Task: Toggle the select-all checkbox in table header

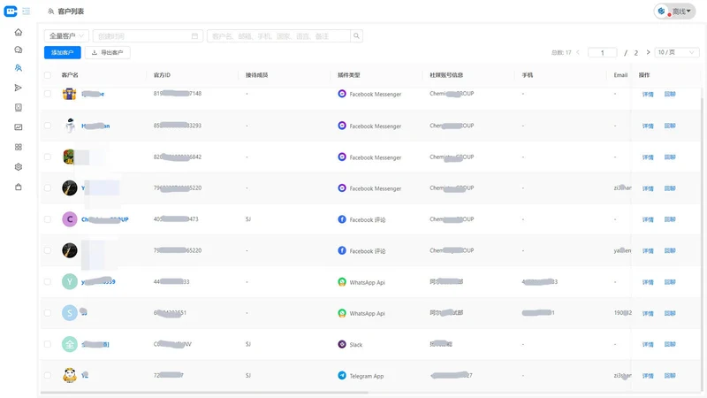Action: point(48,75)
